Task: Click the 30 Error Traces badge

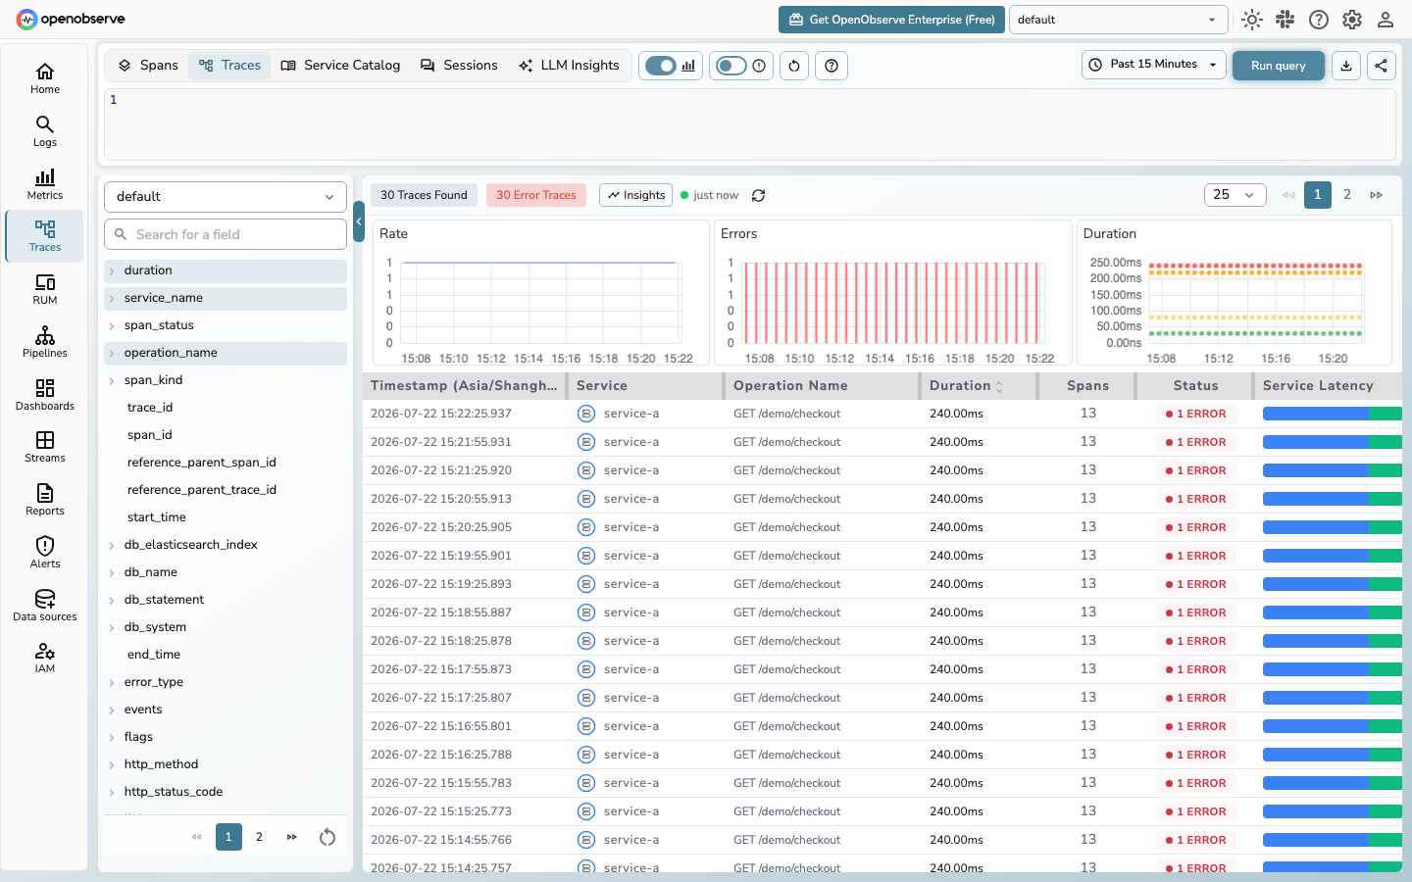Action: tap(536, 195)
